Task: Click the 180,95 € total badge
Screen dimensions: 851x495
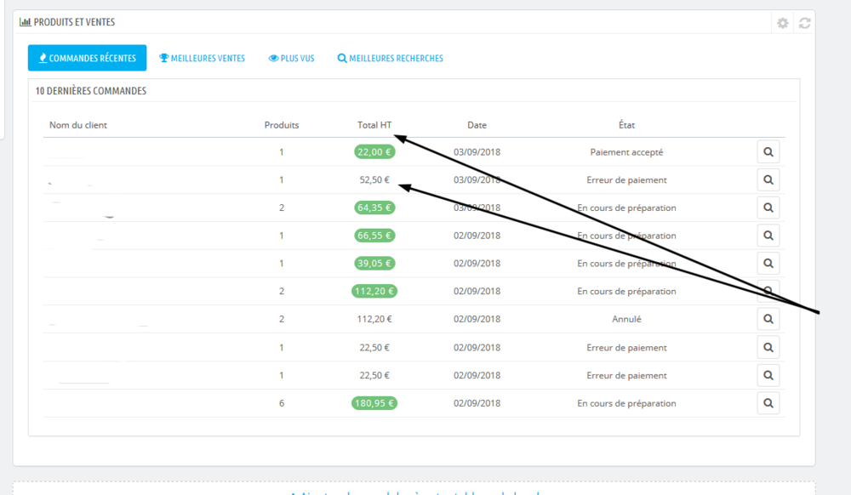Action: [374, 403]
